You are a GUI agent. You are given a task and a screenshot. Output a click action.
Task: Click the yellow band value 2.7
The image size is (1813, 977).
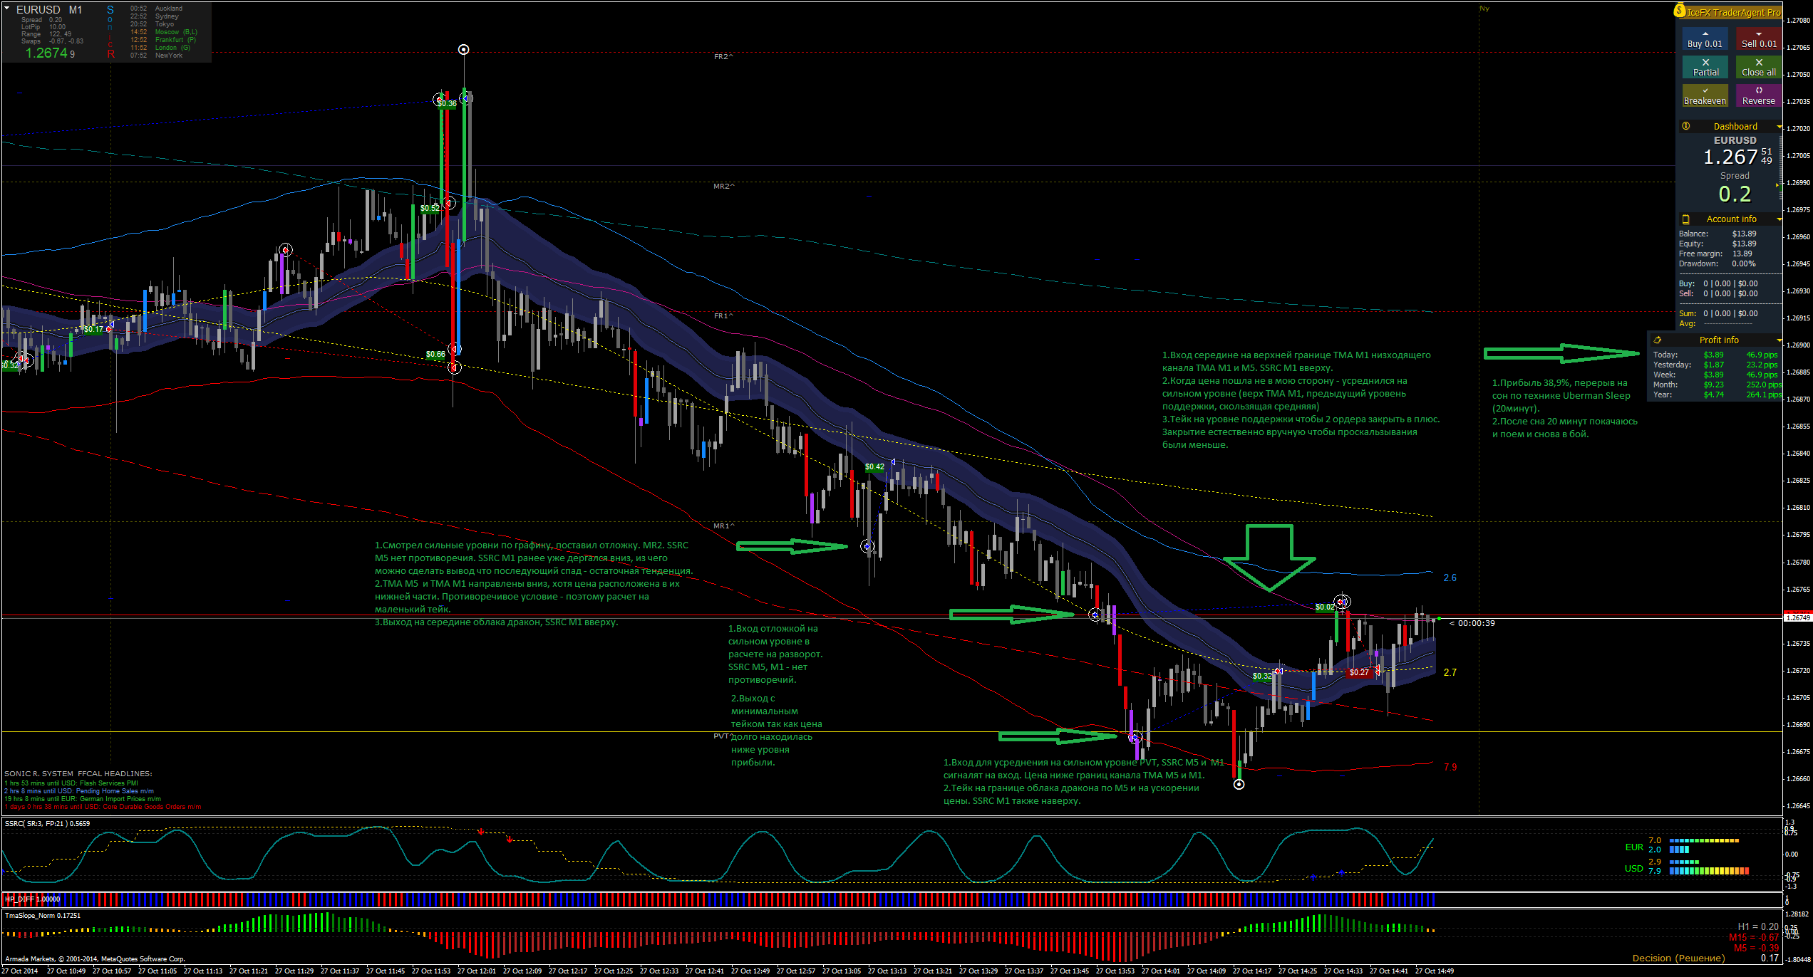coord(1450,672)
